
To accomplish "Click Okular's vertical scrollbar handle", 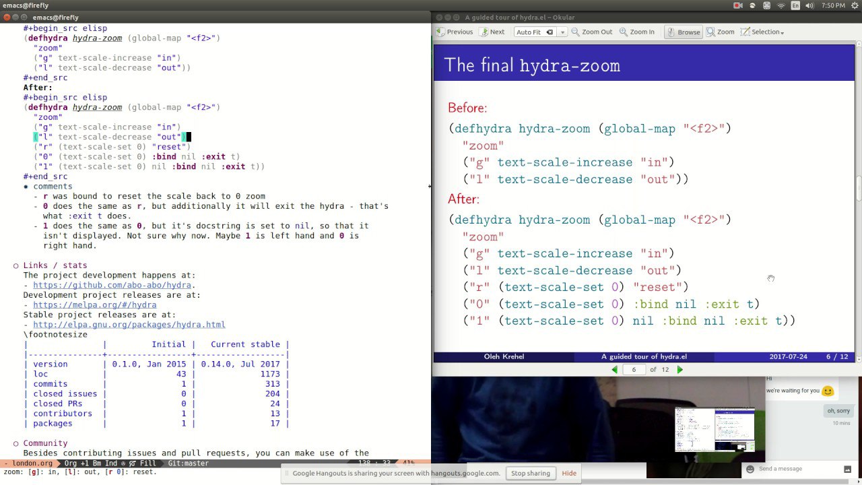I will point(859,189).
